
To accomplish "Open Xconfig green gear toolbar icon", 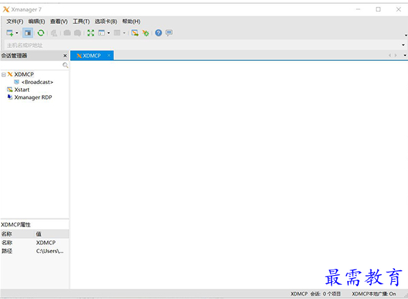I will coord(146,33).
